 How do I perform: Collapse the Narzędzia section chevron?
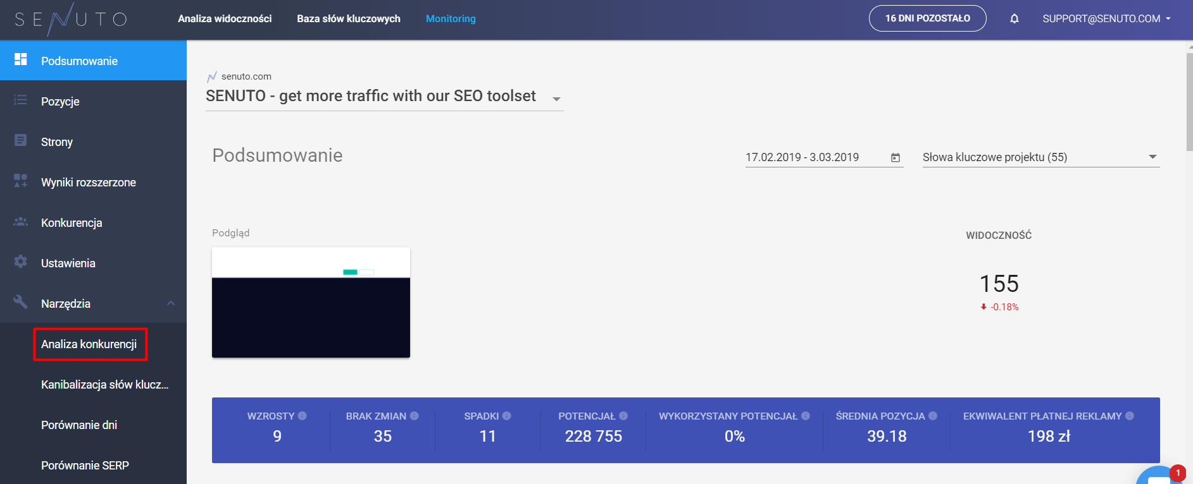(171, 303)
